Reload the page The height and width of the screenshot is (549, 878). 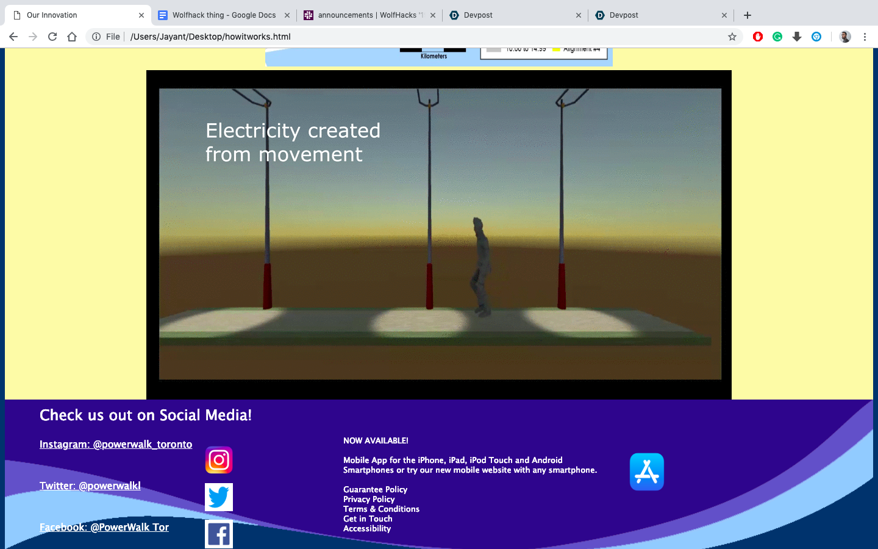[52, 37]
